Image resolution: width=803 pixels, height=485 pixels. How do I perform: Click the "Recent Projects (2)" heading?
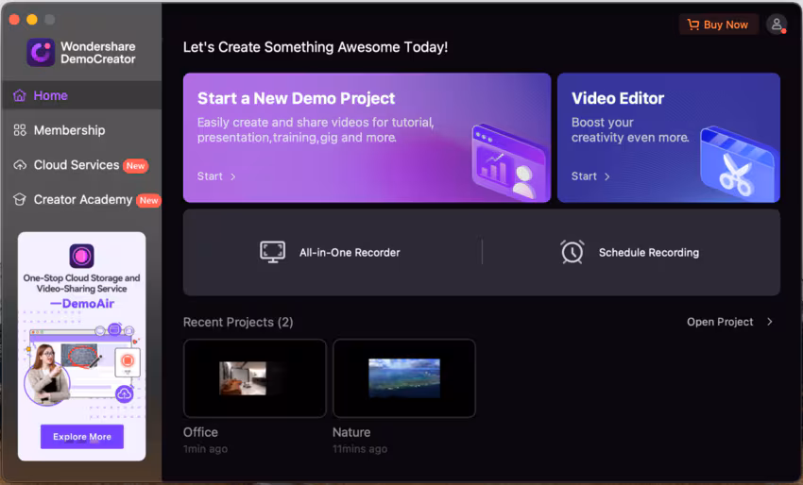238,323
